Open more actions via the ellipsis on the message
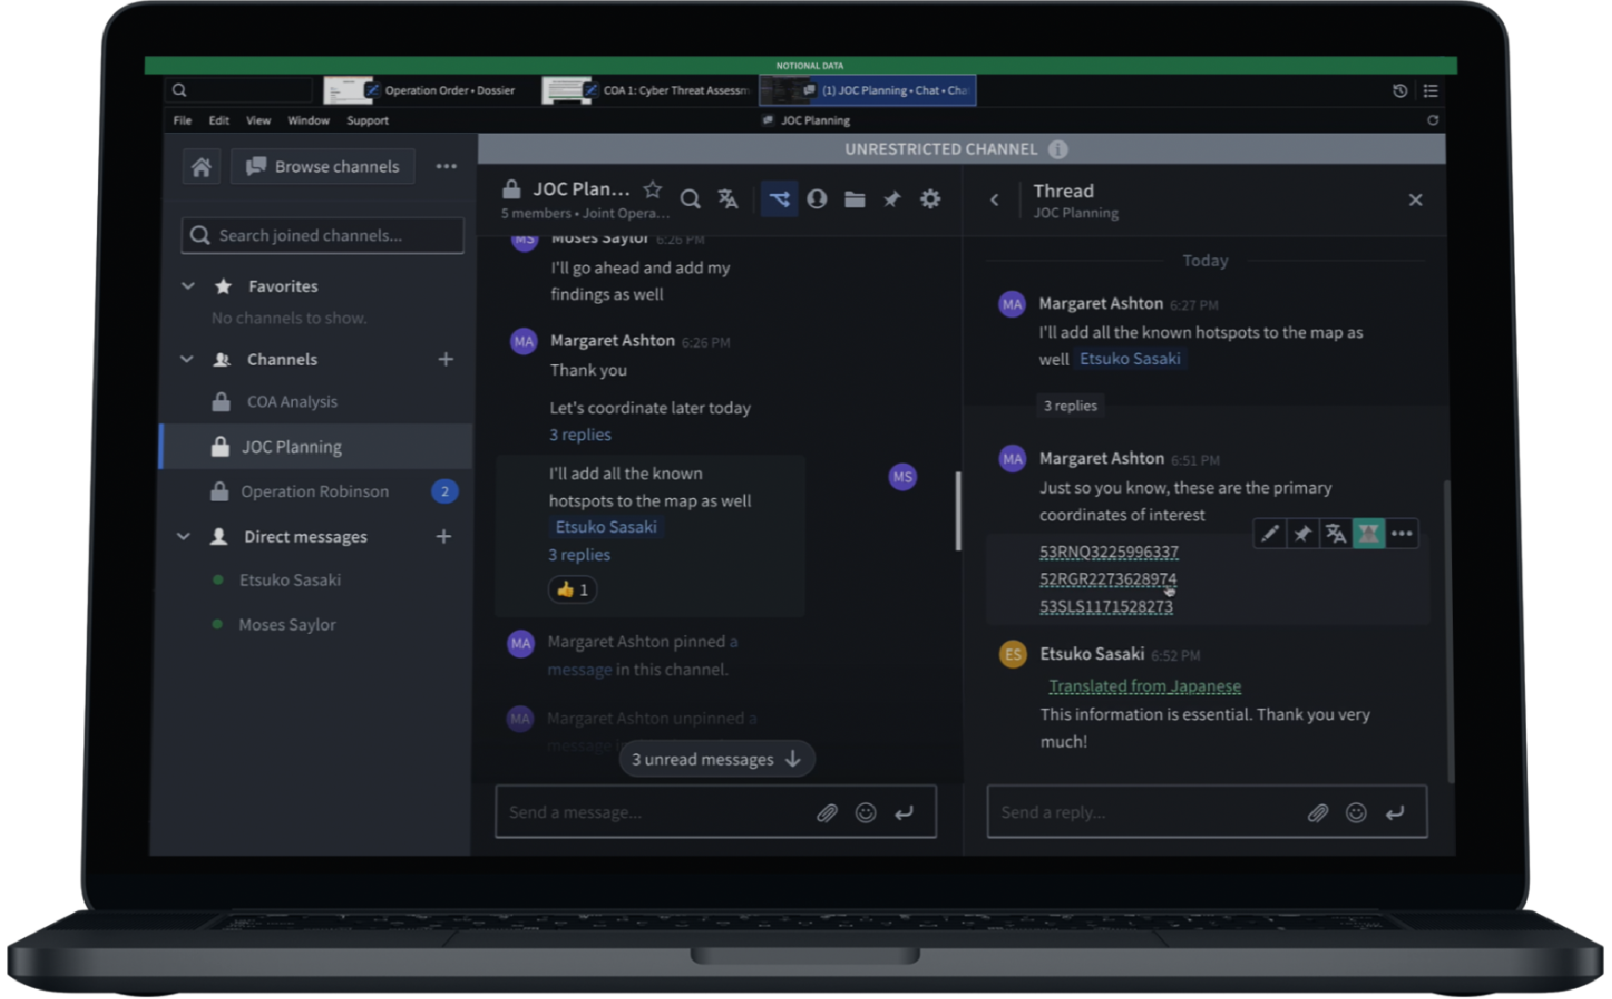Screen dimensions: 1612x999 pos(1402,533)
